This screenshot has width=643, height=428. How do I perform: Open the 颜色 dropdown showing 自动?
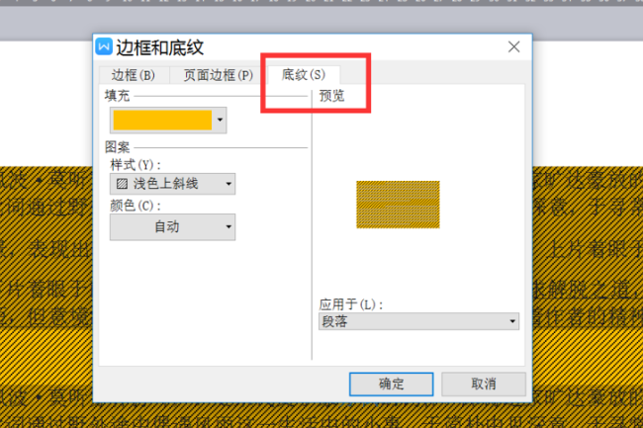172,227
